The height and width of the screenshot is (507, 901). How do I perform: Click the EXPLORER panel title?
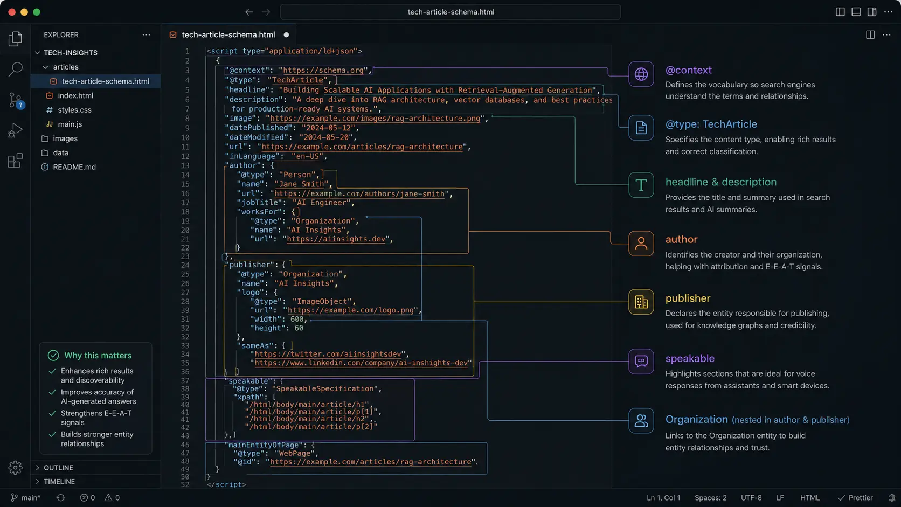[61, 34]
